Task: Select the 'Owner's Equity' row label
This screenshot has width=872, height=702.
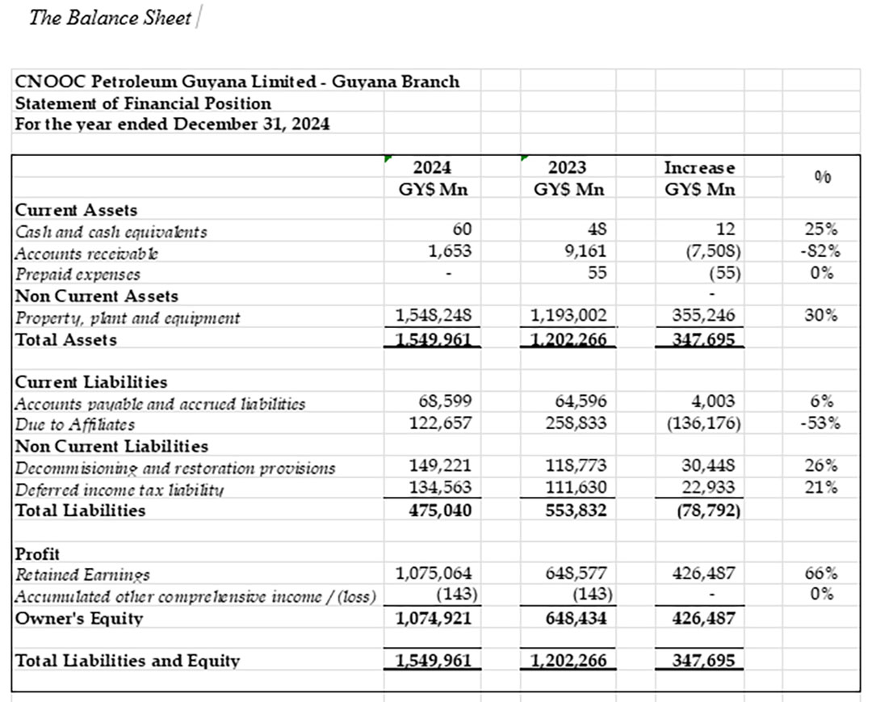Action: (x=79, y=619)
